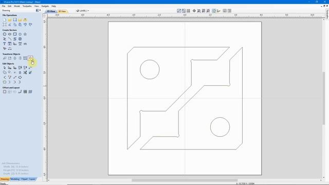Switch to the 2D View tab
The image size is (329, 185).
coord(51,11)
